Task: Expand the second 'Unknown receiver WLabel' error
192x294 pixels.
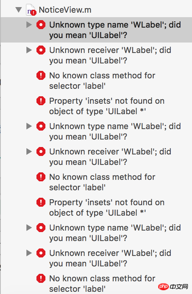Action: (29, 151)
